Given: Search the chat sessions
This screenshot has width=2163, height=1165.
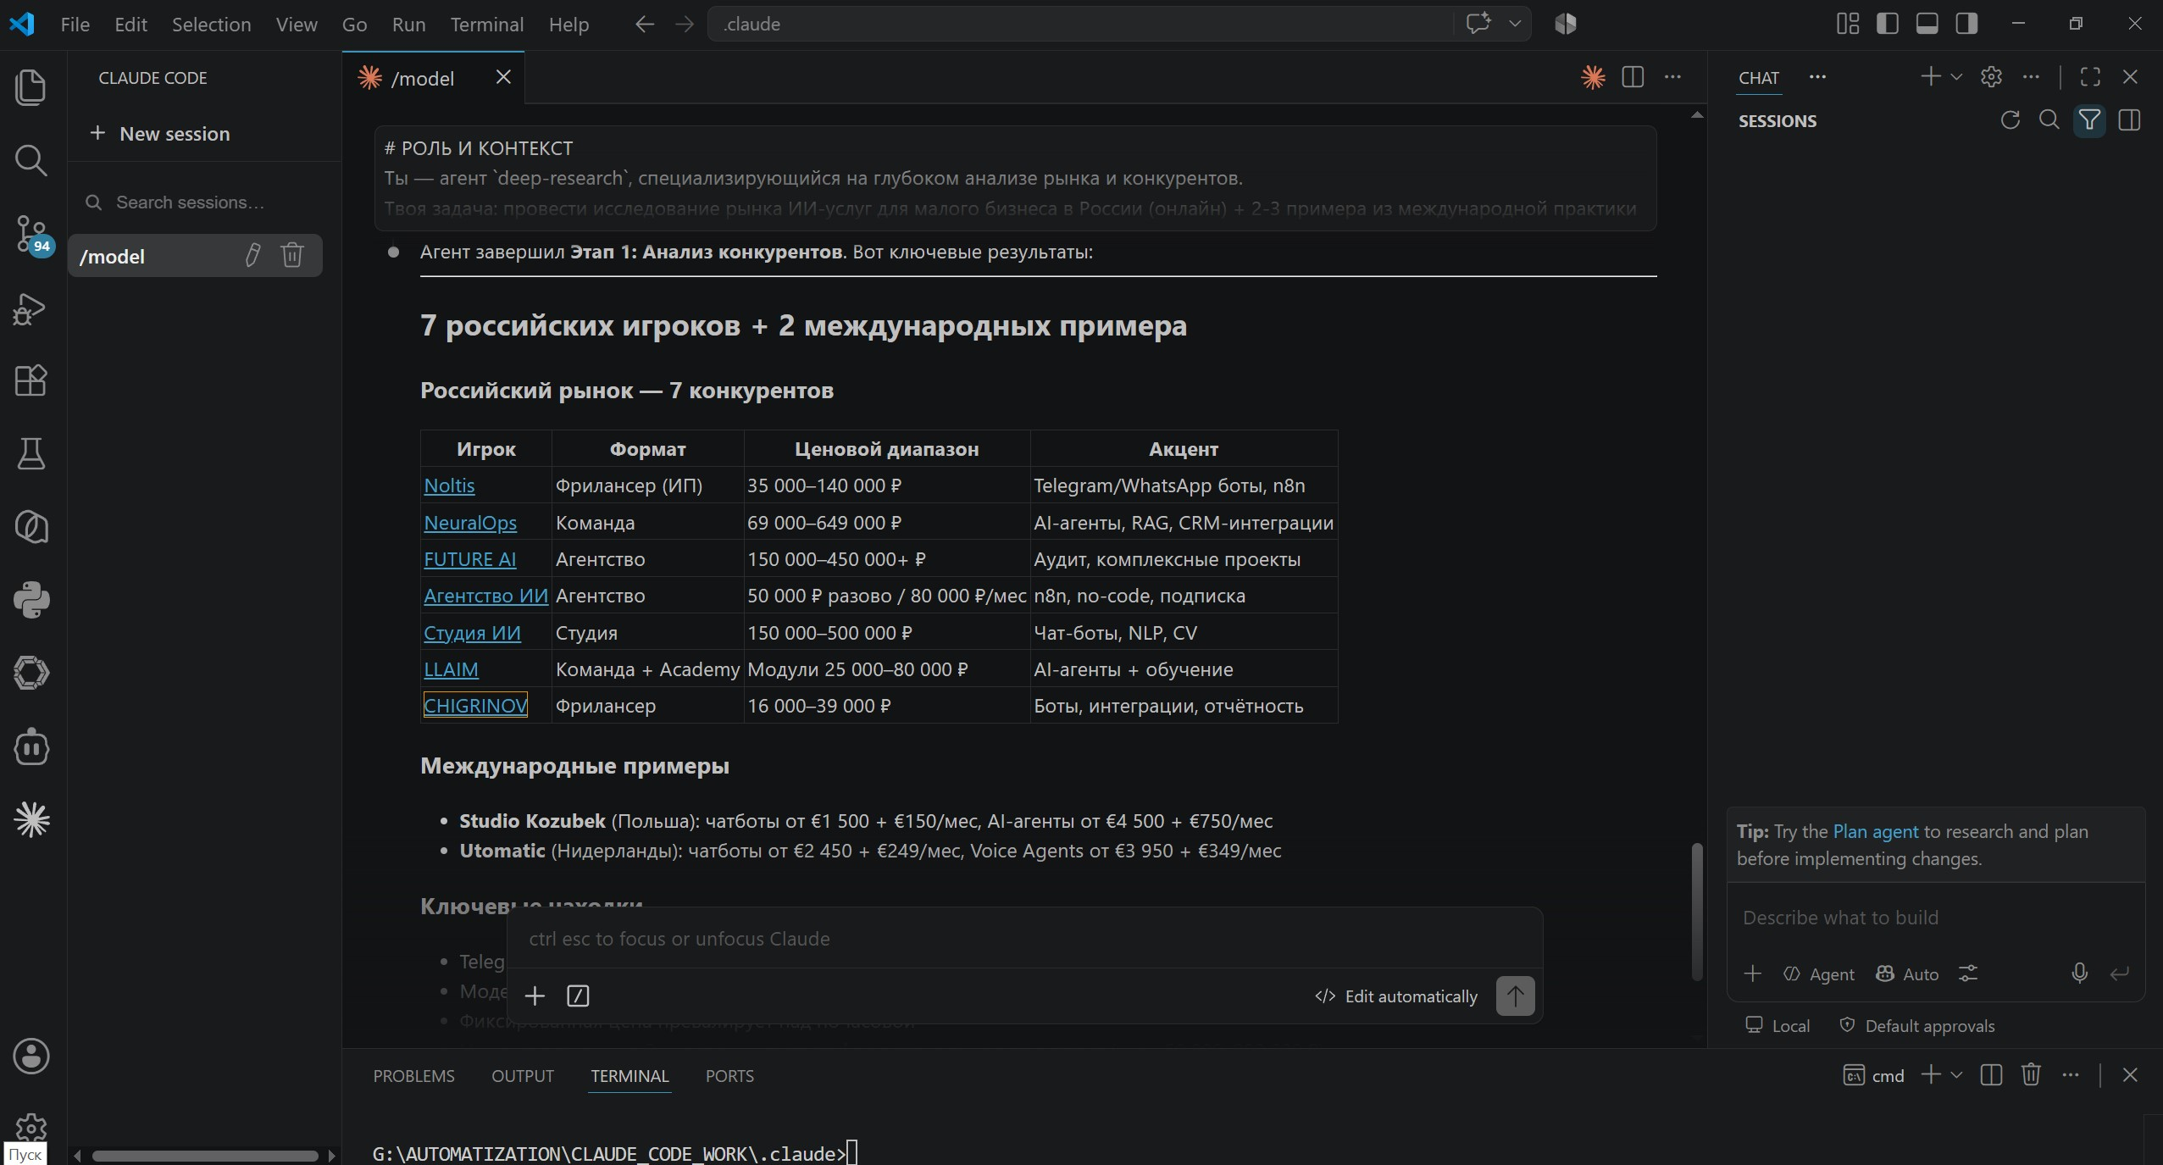Looking at the screenshot, I should point(2049,120).
